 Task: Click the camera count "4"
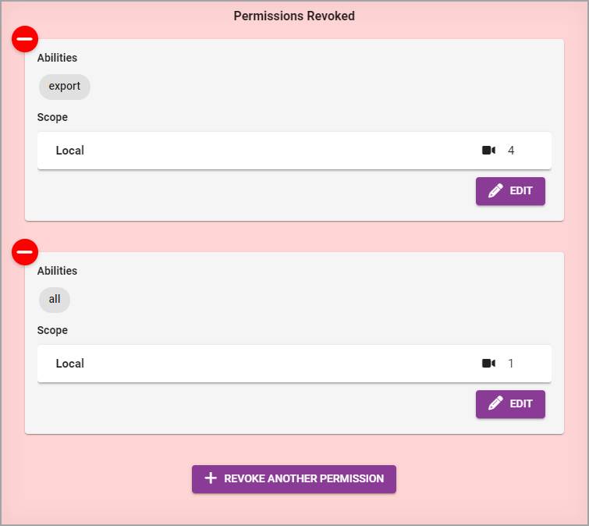511,151
